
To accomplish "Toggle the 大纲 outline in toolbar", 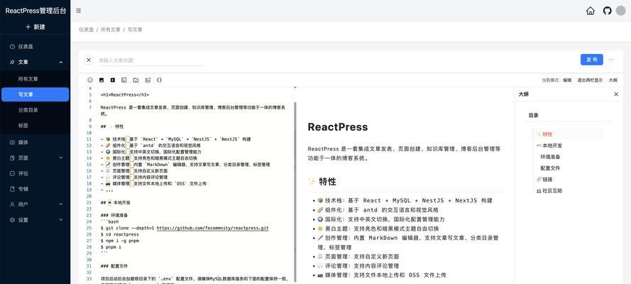I will [613, 80].
